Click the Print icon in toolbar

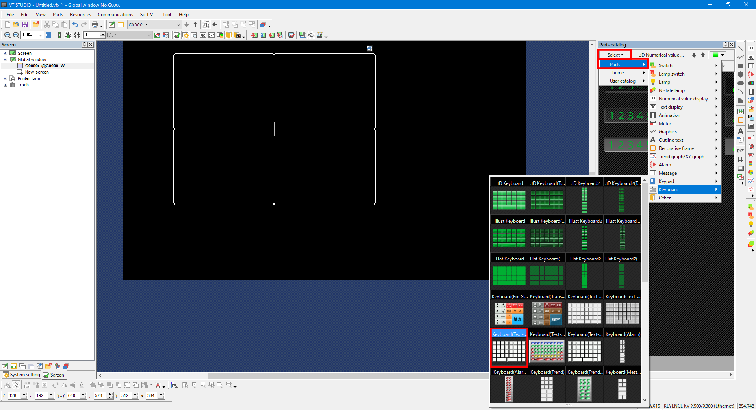point(95,24)
